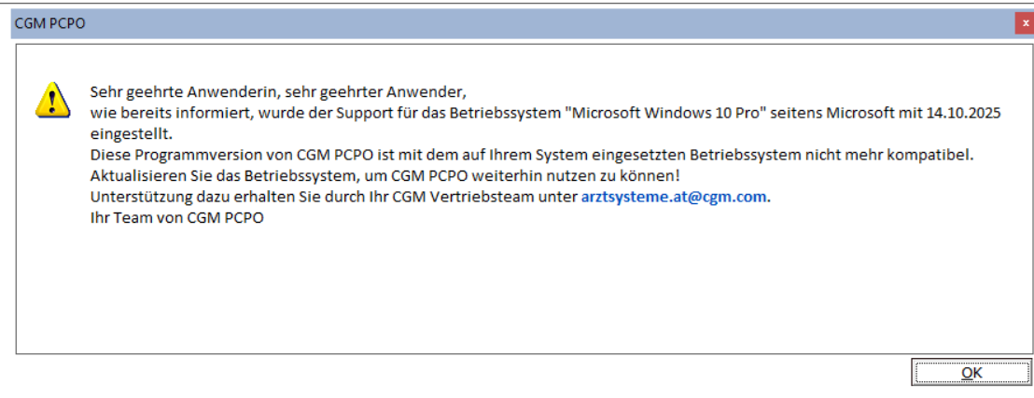Click the greeting "Sehr geehrte Anwenderin"

pos(161,92)
